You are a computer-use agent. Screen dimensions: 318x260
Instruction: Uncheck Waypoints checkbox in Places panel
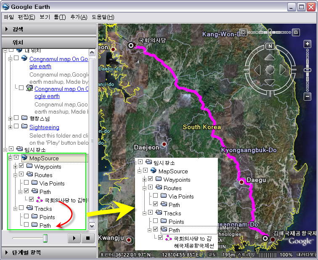pos(21,166)
